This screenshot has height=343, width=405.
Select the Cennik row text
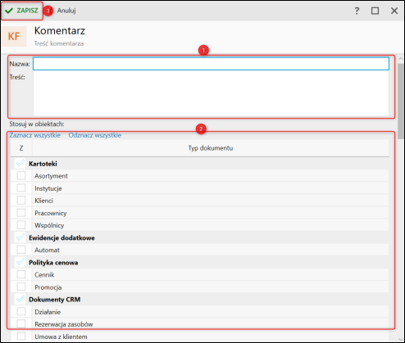(x=44, y=275)
